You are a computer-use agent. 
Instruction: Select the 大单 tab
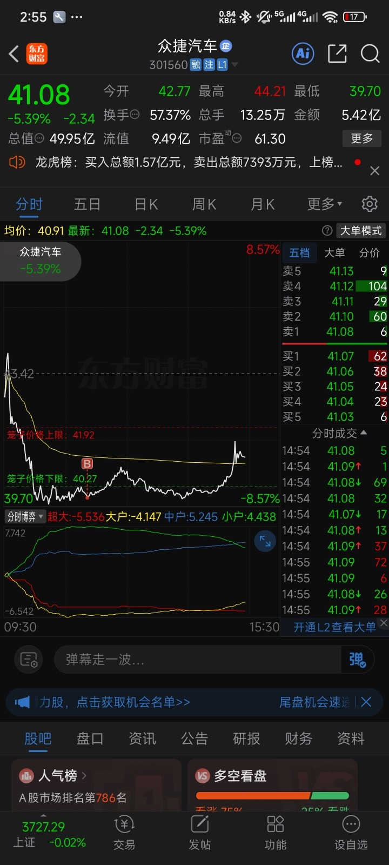click(x=334, y=252)
